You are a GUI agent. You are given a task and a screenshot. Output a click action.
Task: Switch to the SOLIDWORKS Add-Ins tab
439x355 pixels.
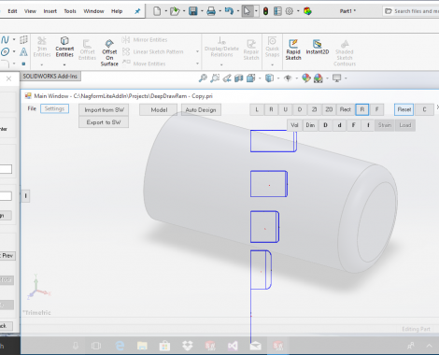[50, 77]
